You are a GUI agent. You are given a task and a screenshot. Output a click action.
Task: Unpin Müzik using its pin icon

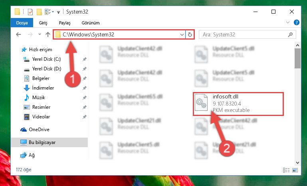tap(84, 98)
